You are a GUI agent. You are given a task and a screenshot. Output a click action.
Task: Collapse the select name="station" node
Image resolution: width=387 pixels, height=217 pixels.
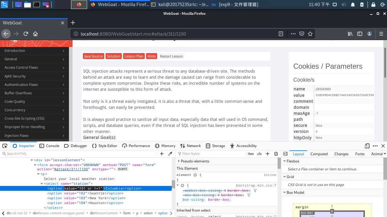(42, 184)
